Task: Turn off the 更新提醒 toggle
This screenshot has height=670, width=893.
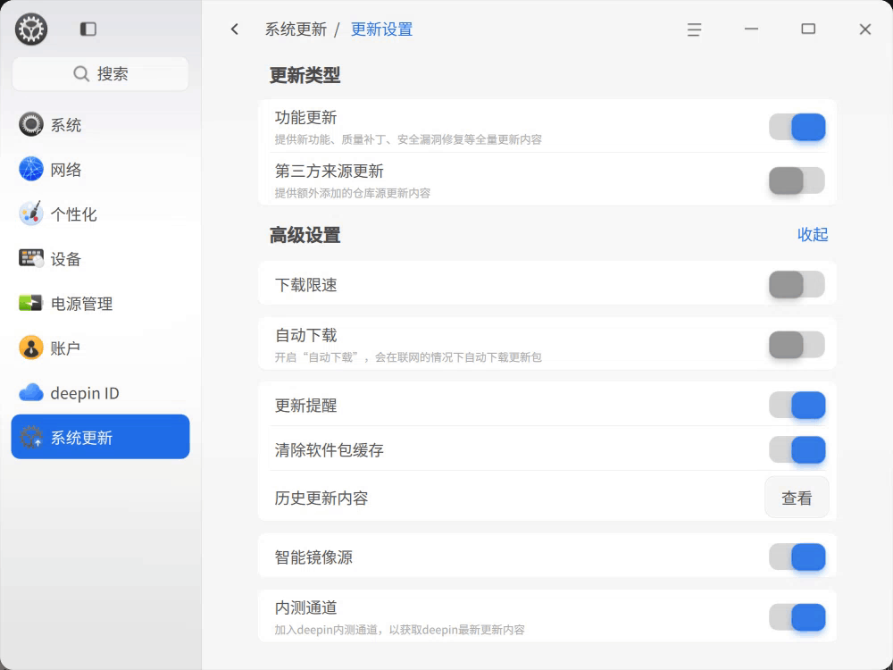Action: point(797,405)
